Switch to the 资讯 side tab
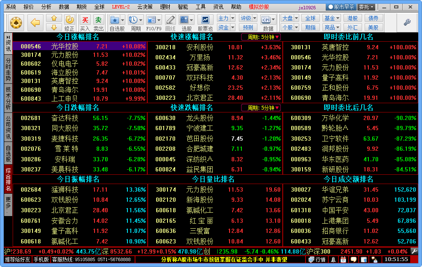 coord(8,44)
